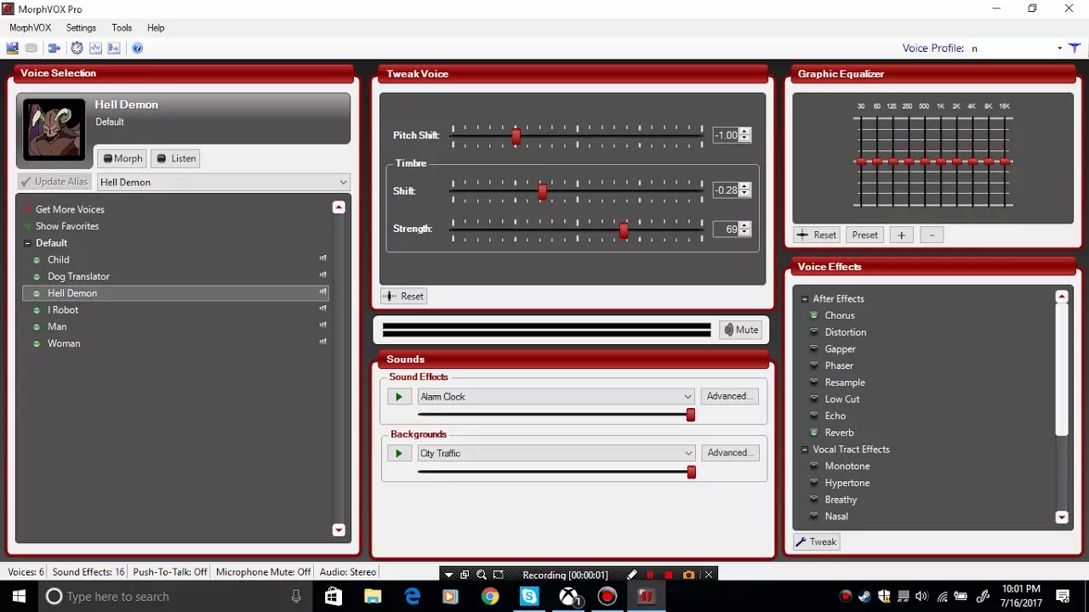The width and height of the screenshot is (1089, 612).
Task: Click the pencil icon in the recording bar
Action: (x=632, y=575)
